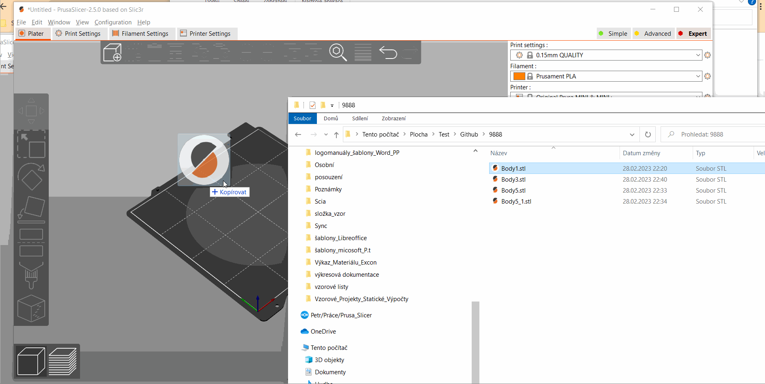Select the Add object tool in top toolbar

113,52
